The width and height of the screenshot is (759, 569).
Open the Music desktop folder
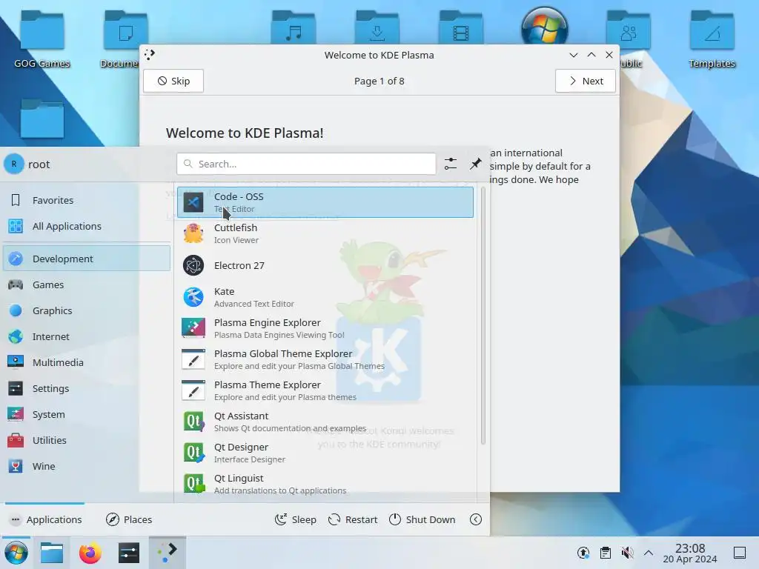(294, 28)
